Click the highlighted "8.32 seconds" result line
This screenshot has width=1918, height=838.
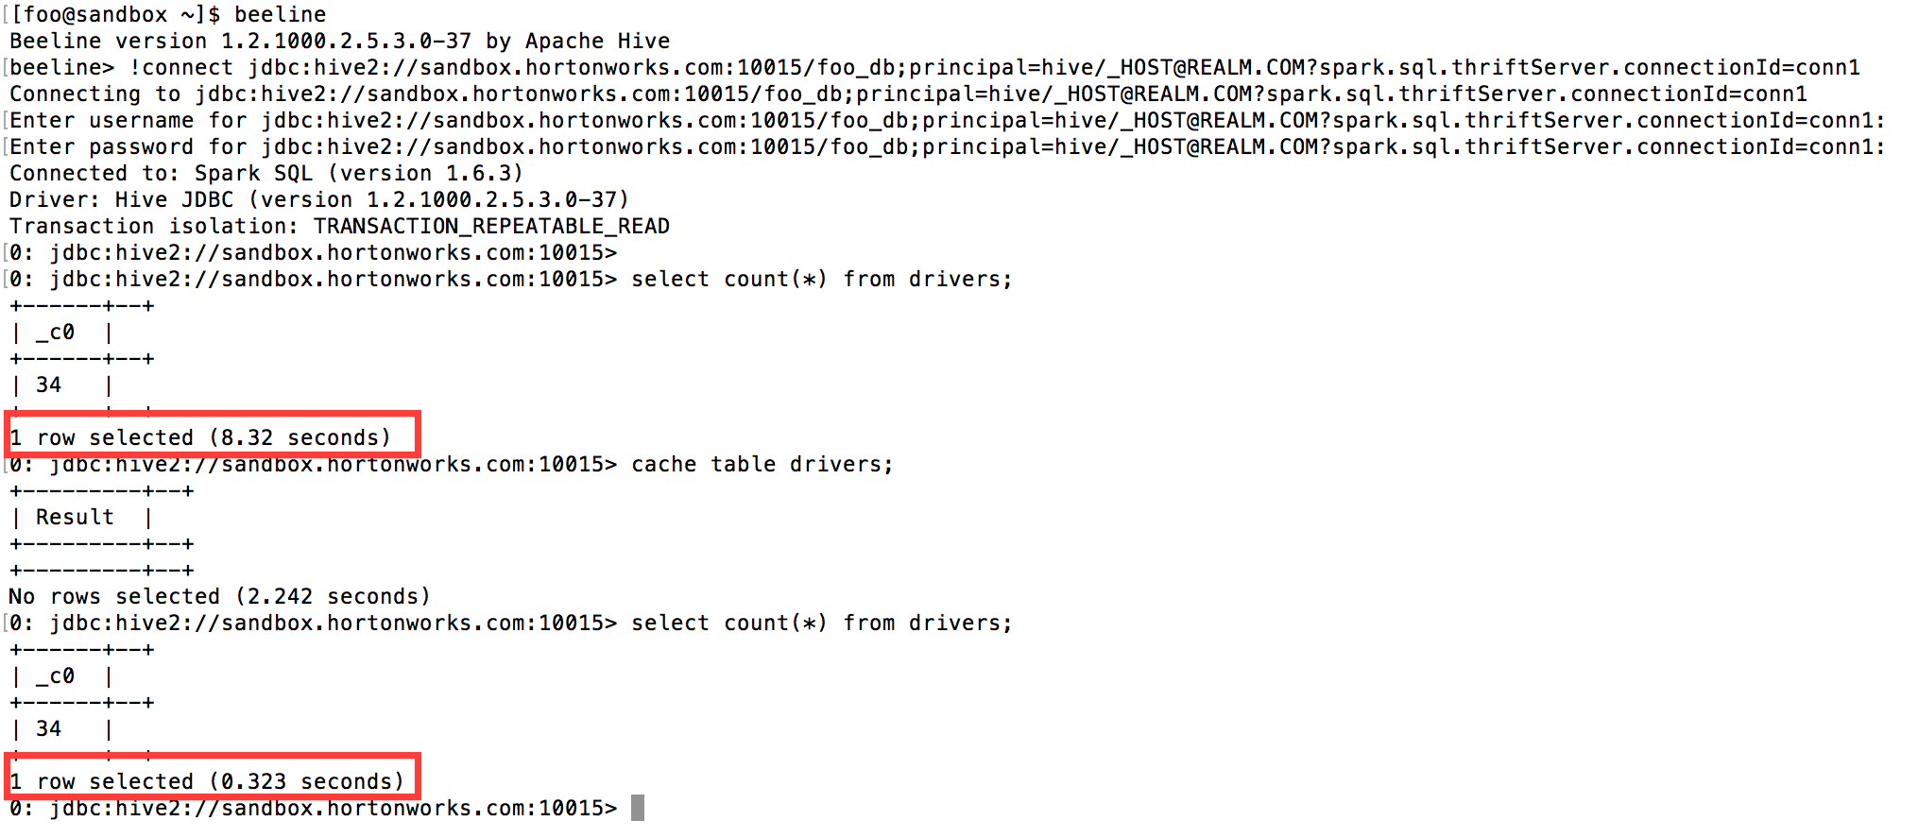point(200,437)
